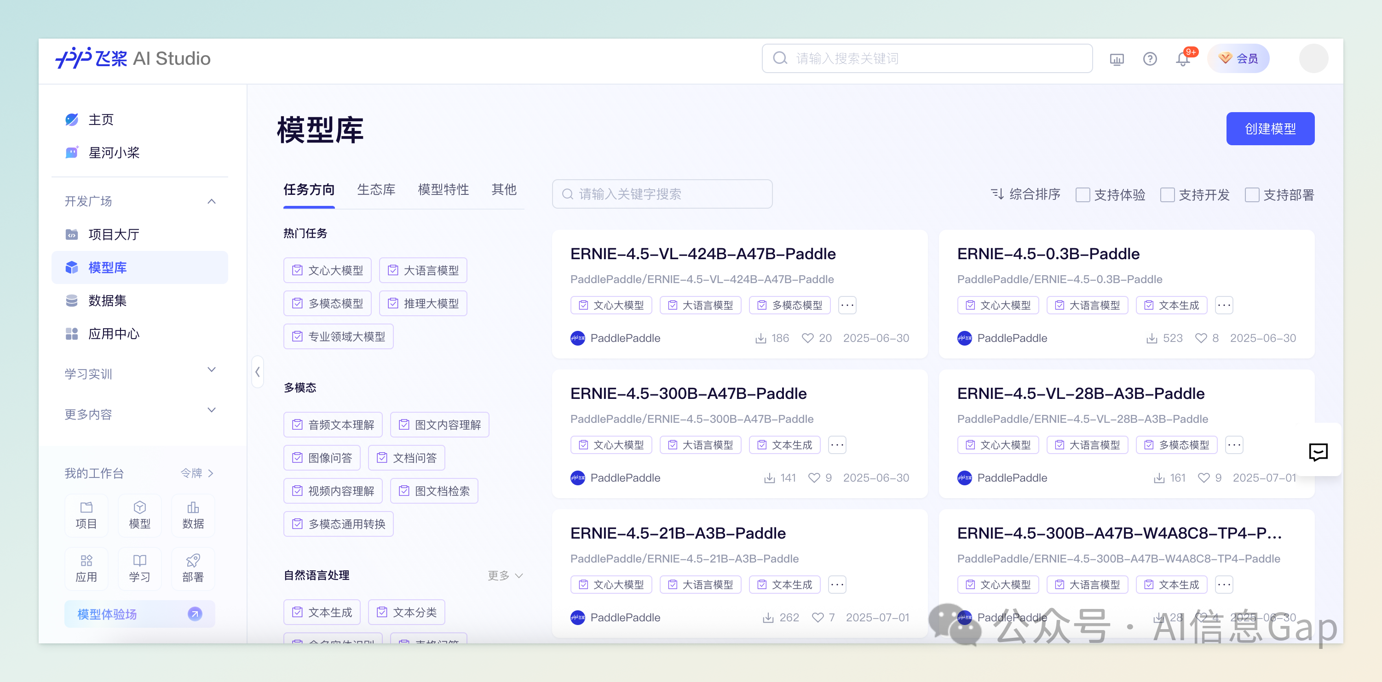Viewport: 1382px width, 682px height.
Task: Show more tags on ERNIE-4.5-VL-424B-A47B-Paddle card
Action: click(x=847, y=305)
